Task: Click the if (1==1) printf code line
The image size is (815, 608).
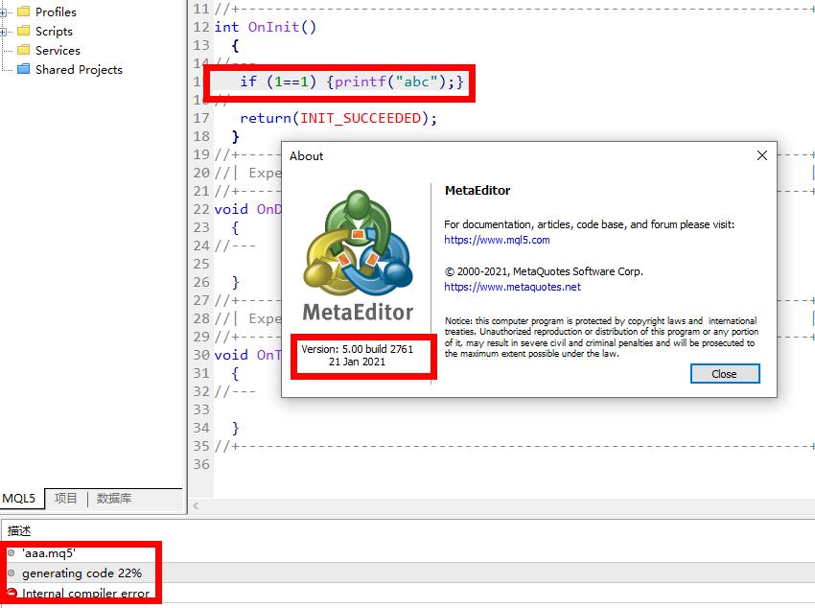Action: click(x=351, y=82)
